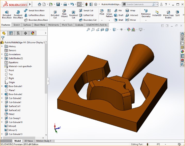Choose Lofted Boss/Base feature
185x146 pixels.
click(34, 15)
